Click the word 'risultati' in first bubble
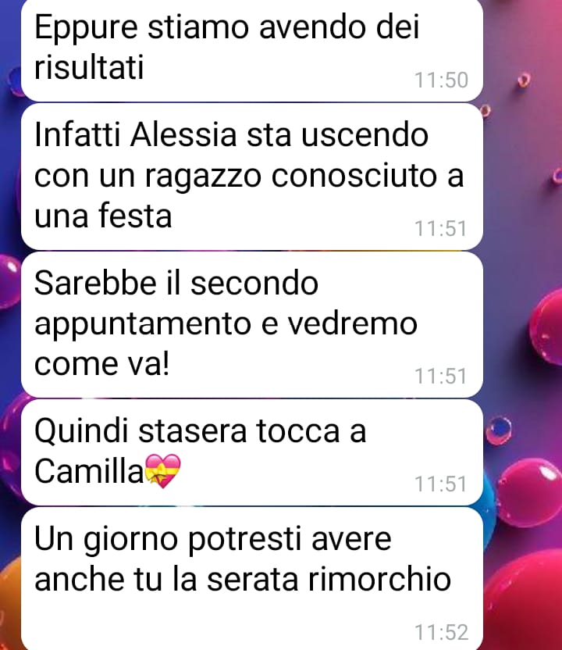Image resolution: width=562 pixels, height=650 pixels. tap(89, 66)
